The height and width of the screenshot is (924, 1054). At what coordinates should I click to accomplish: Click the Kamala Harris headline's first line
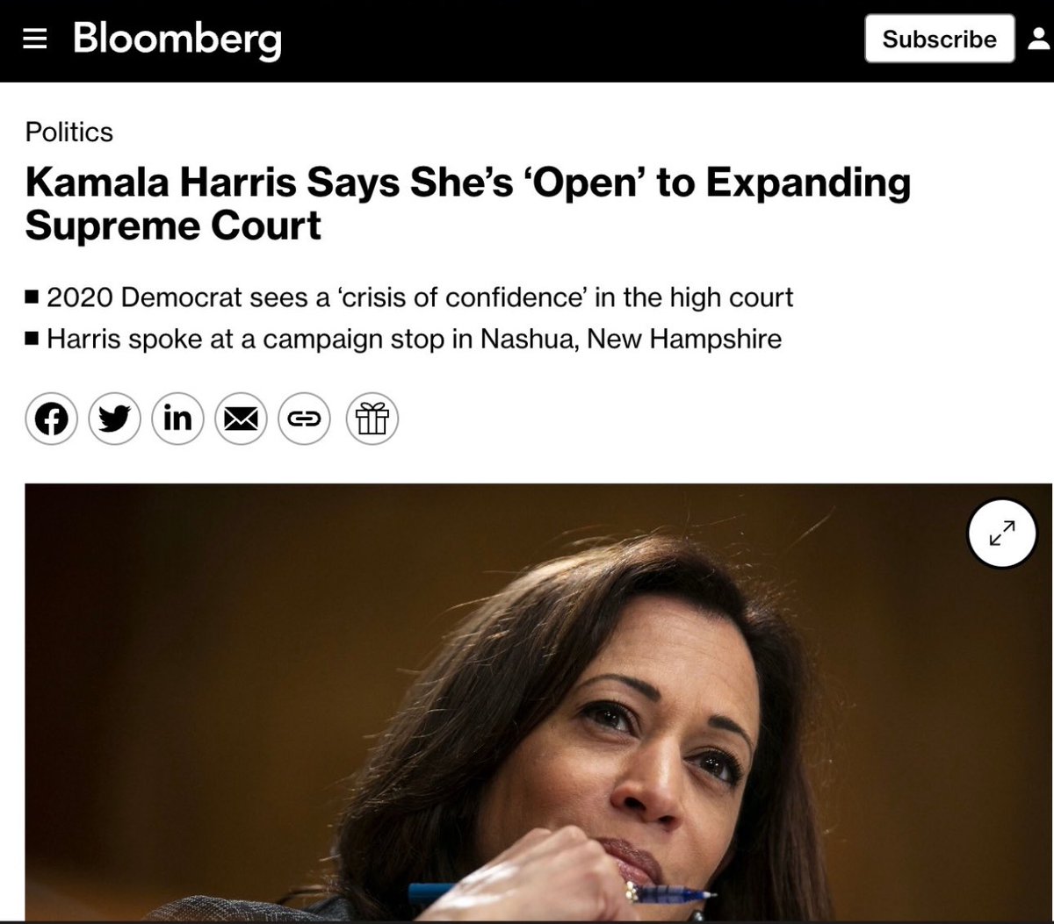468,183
